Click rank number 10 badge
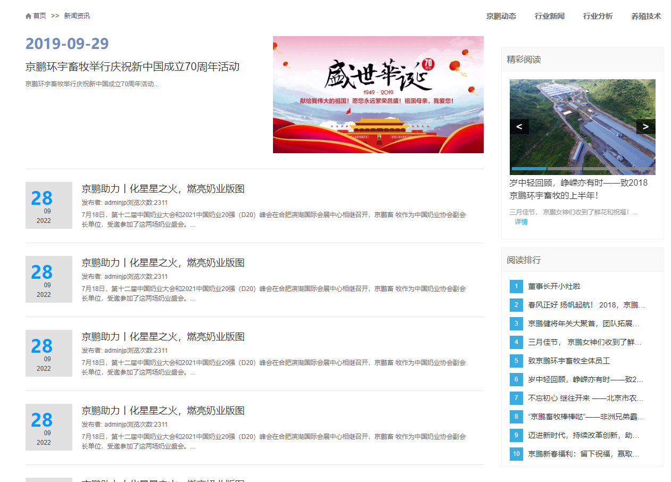 pyautogui.click(x=516, y=454)
